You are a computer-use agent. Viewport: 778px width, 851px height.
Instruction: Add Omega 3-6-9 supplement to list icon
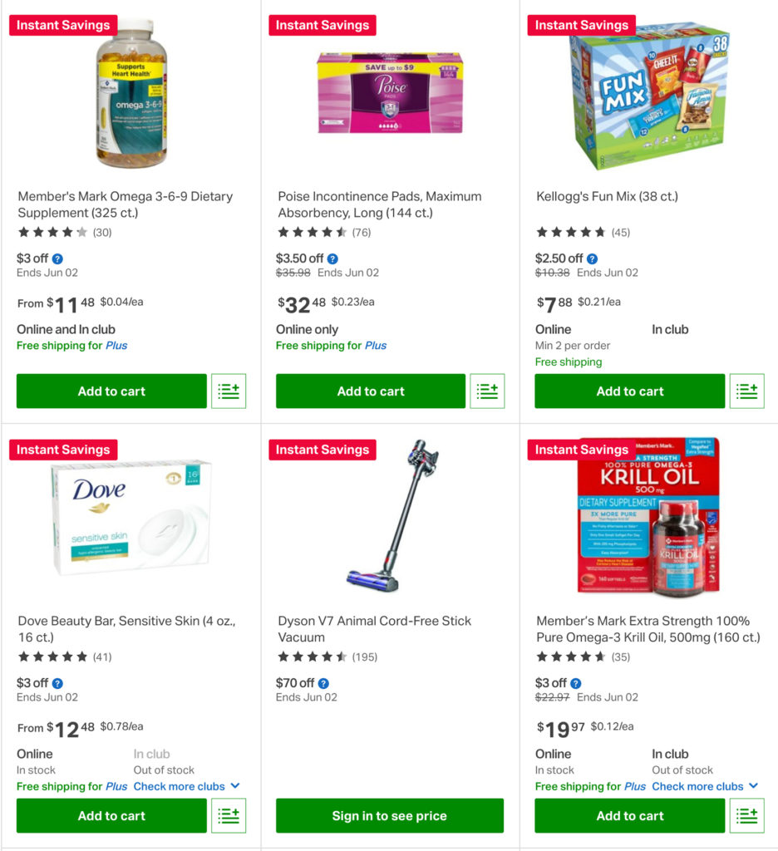229,391
